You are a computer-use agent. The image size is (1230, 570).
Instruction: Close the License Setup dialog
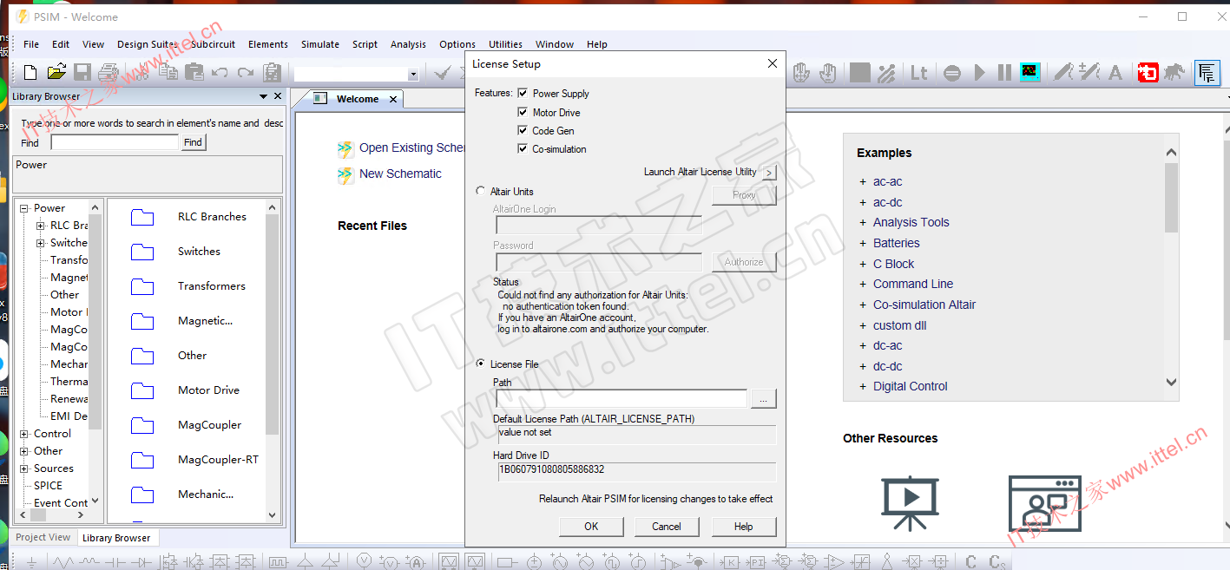[x=773, y=63]
